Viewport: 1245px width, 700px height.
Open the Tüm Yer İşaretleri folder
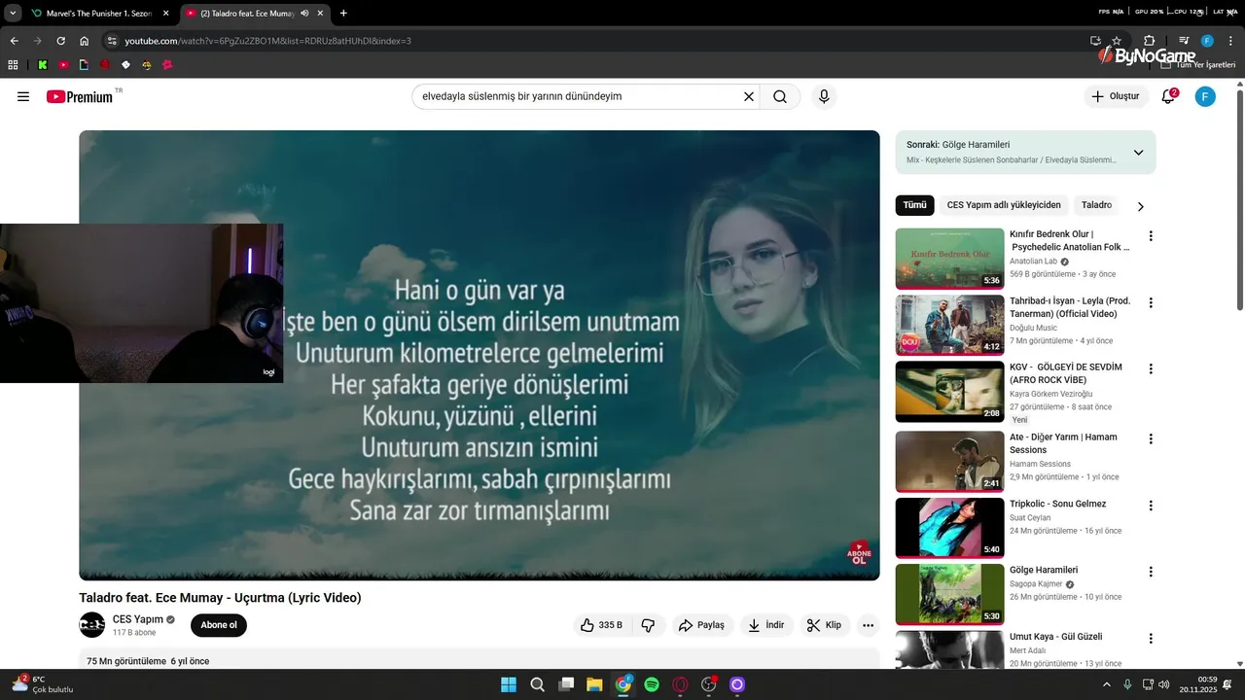click(x=1198, y=65)
